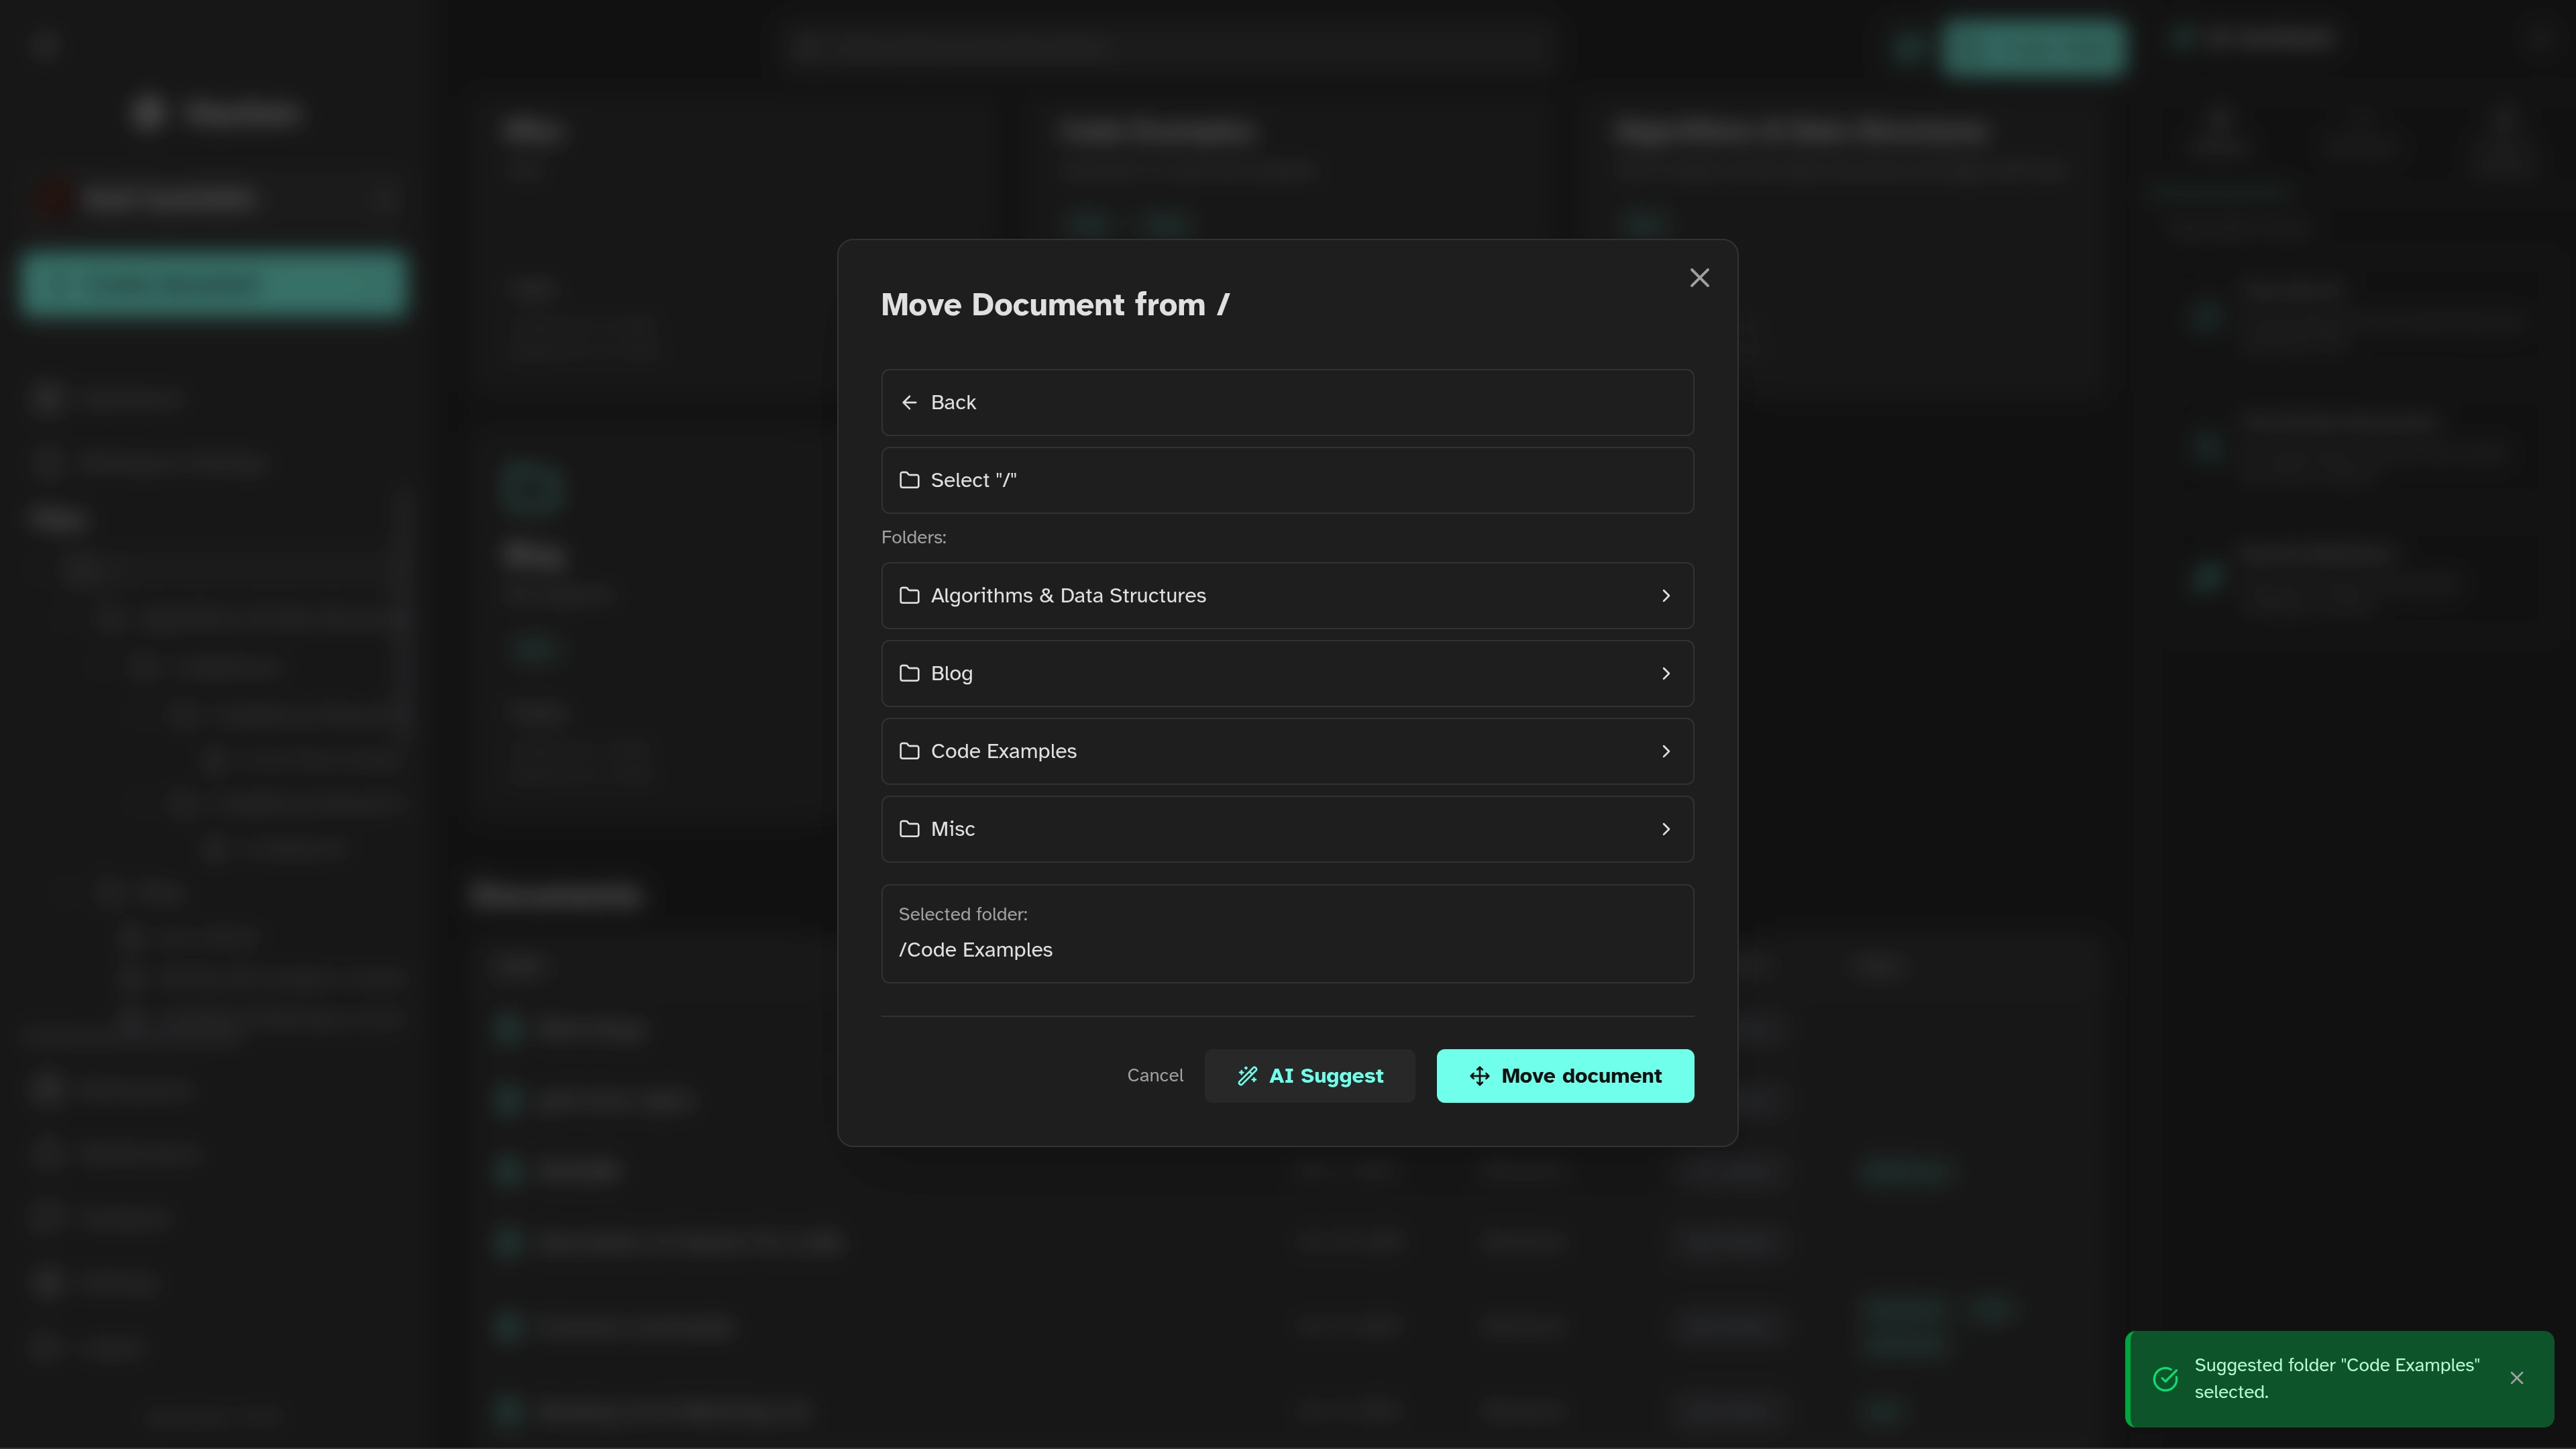Click the Algorithms & Data Structures folder icon
Image resolution: width=2576 pixels, height=1449 pixels.
pyautogui.click(x=909, y=595)
